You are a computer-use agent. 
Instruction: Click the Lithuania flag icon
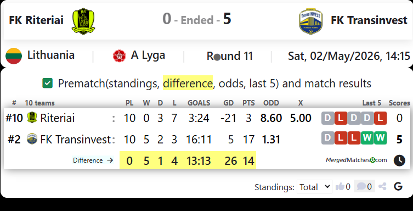[x=14, y=56]
